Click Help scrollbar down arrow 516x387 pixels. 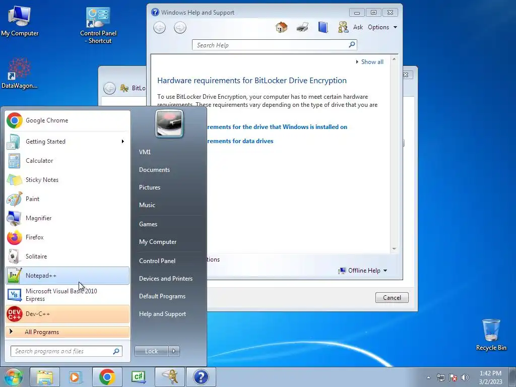(x=394, y=249)
